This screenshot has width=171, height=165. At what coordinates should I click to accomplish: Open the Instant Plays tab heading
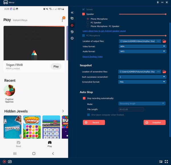tap(20, 20)
